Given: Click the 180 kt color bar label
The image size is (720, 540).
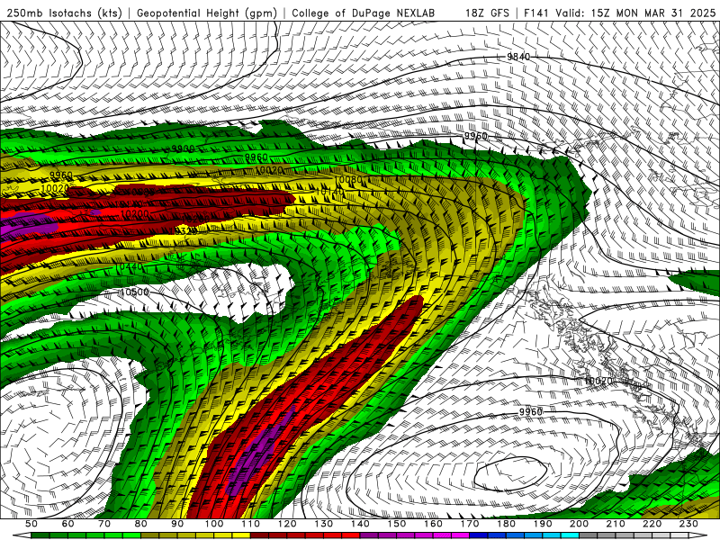Looking at the screenshot, I should pyautogui.click(x=507, y=524).
